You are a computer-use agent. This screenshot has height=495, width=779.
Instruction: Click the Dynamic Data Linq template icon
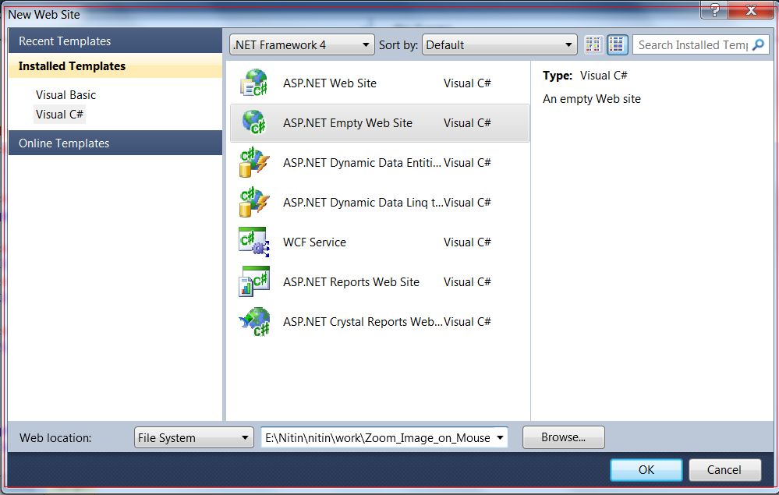[254, 202]
